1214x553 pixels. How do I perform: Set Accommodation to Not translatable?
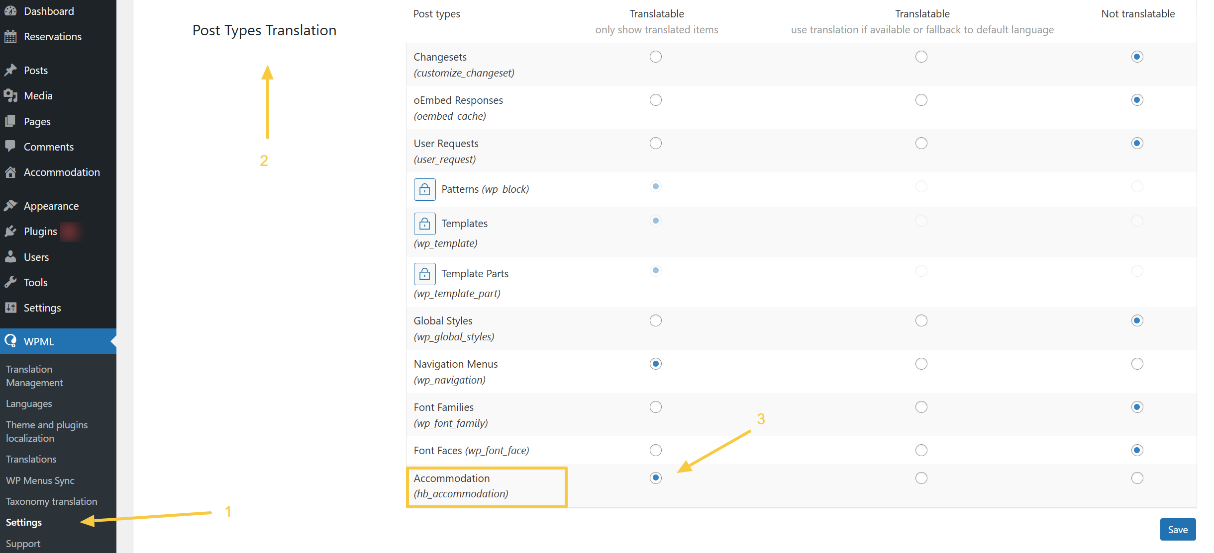(1137, 478)
